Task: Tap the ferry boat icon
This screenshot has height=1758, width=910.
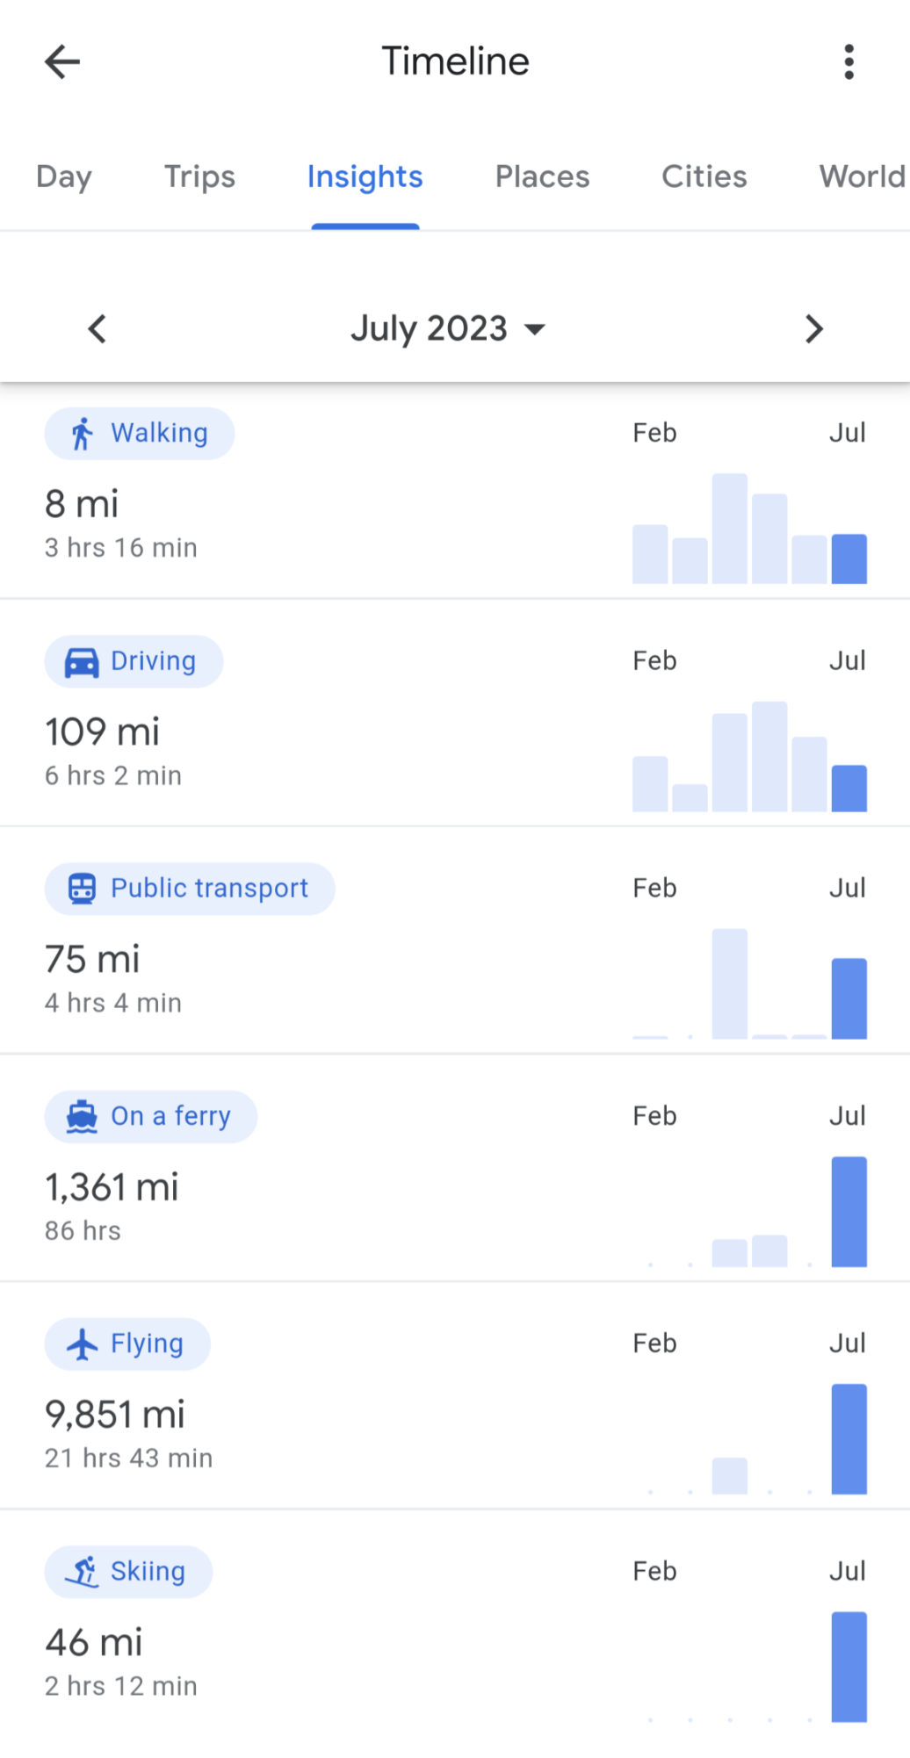Action: pos(82,1117)
